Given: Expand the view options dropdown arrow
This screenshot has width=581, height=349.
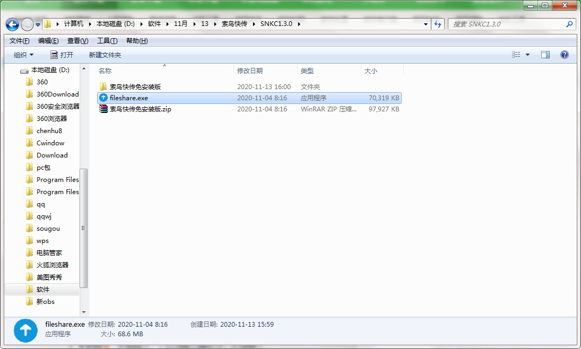Looking at the screenshot, I should [527, 55].
